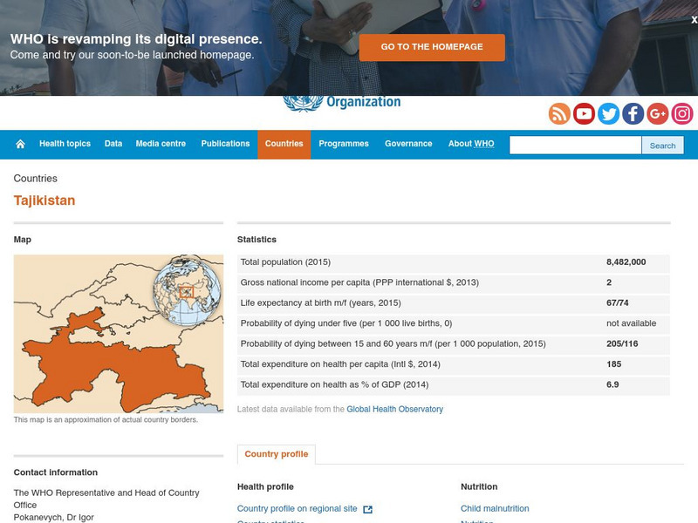
Task: Click the external-link icon beside regional site link
Action: [369, 508]
